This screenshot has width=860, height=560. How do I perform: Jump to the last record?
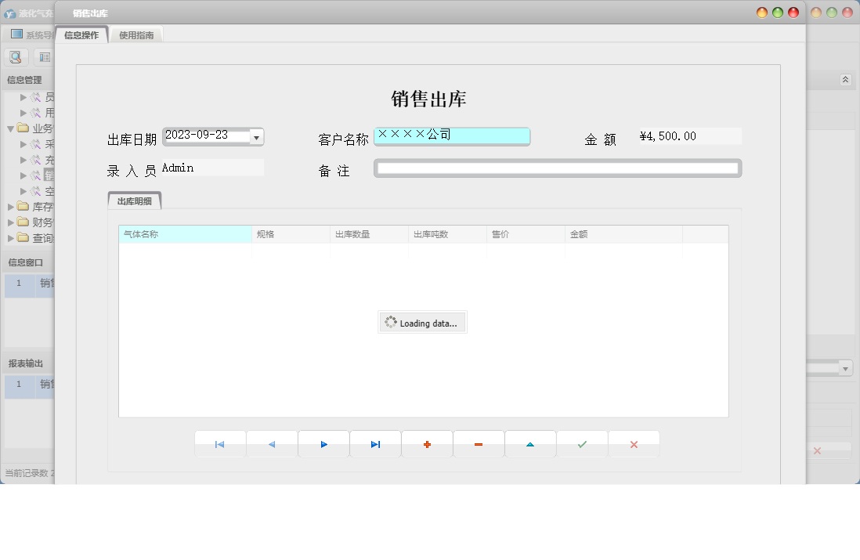(374, 443)
